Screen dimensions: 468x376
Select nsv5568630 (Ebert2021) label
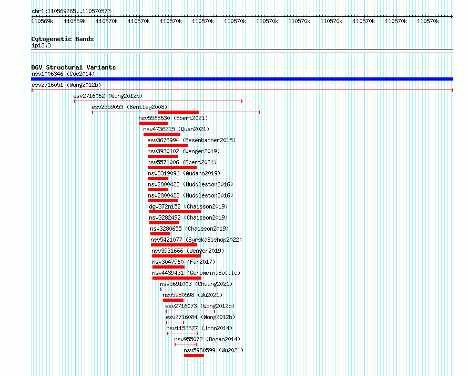173,118
